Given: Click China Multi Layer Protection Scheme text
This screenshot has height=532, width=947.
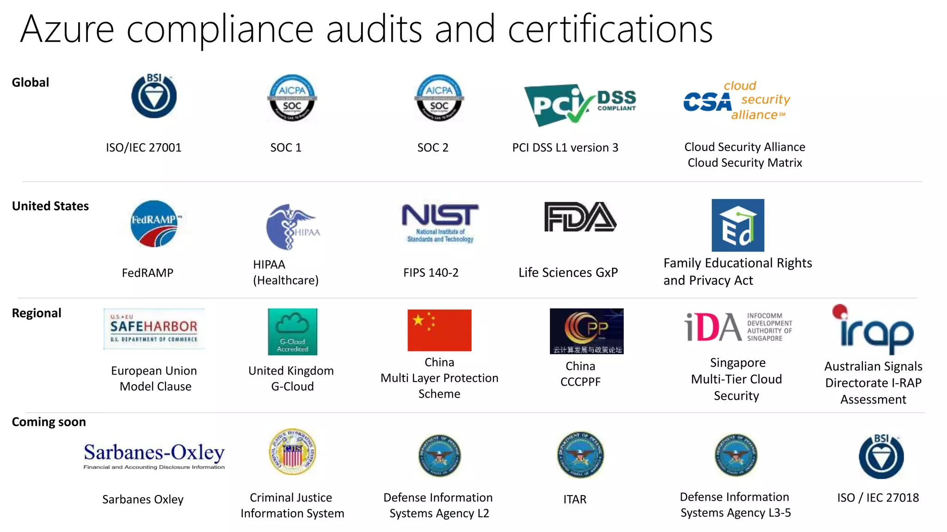Looking at the screenshot, I should [x=439, y=378].
